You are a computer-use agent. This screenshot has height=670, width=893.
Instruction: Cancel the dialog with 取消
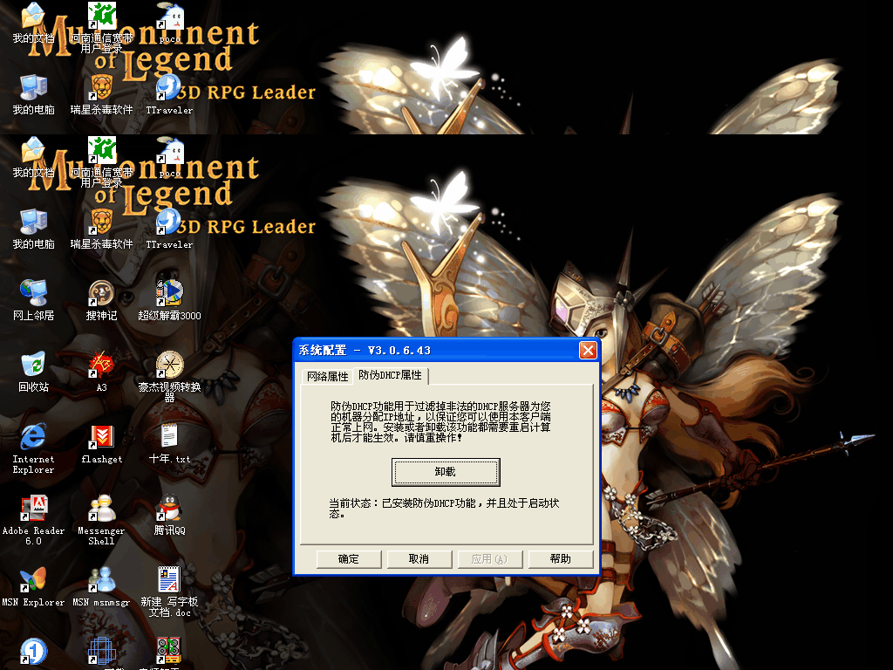tap(419, 559)
